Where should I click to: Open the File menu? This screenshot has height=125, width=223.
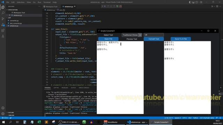(x=8, y=2)
